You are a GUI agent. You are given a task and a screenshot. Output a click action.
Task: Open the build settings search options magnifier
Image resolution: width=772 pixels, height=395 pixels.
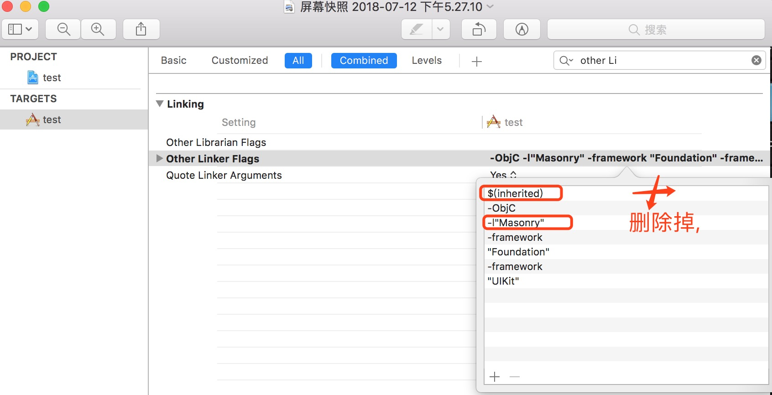[566, 60]
